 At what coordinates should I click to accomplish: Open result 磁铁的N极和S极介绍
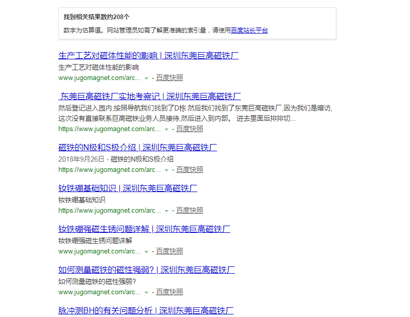click(x=137, y=148)
